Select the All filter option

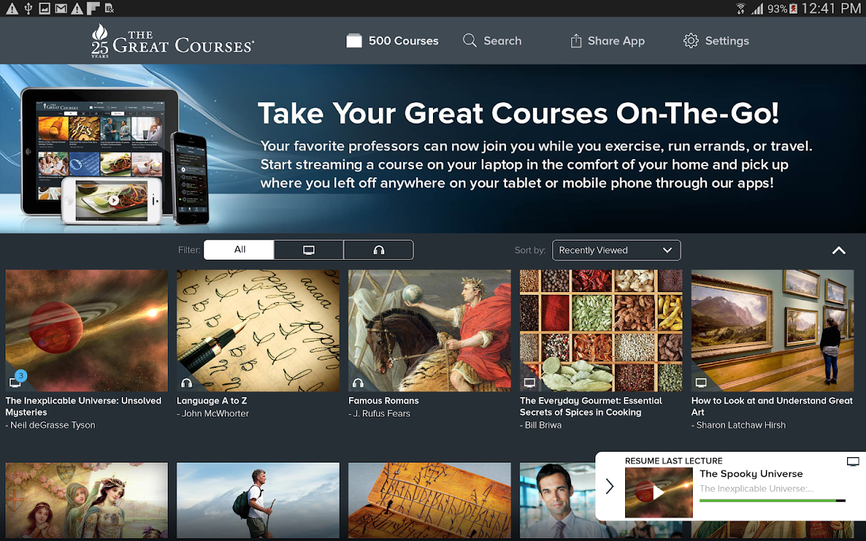239,250
